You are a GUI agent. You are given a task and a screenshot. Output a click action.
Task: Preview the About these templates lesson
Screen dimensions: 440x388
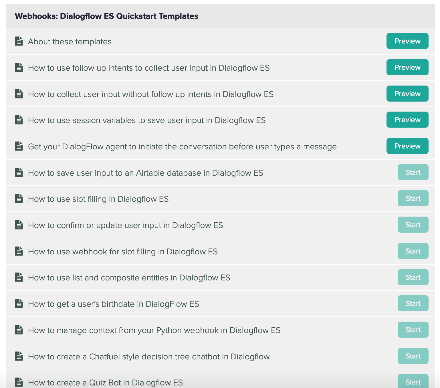click(407, 41)
